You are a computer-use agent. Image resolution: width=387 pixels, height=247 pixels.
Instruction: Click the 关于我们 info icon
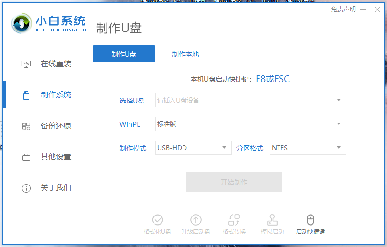pos(26,188)
